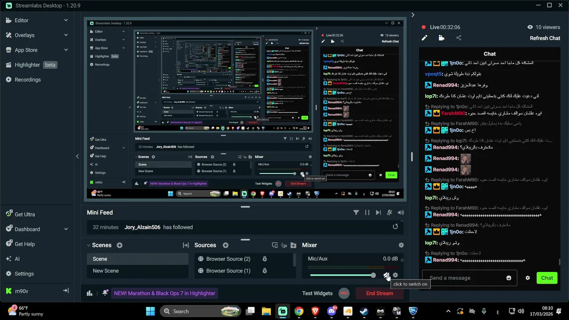The height and width of the screenshot is (320, 569).
Task: Click the camera icon beside the pencil
Action: pos(441,38)
